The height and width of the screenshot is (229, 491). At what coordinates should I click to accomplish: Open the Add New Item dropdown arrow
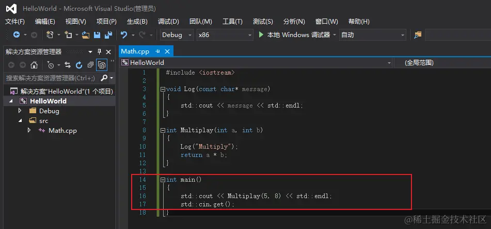coord(77,36)
